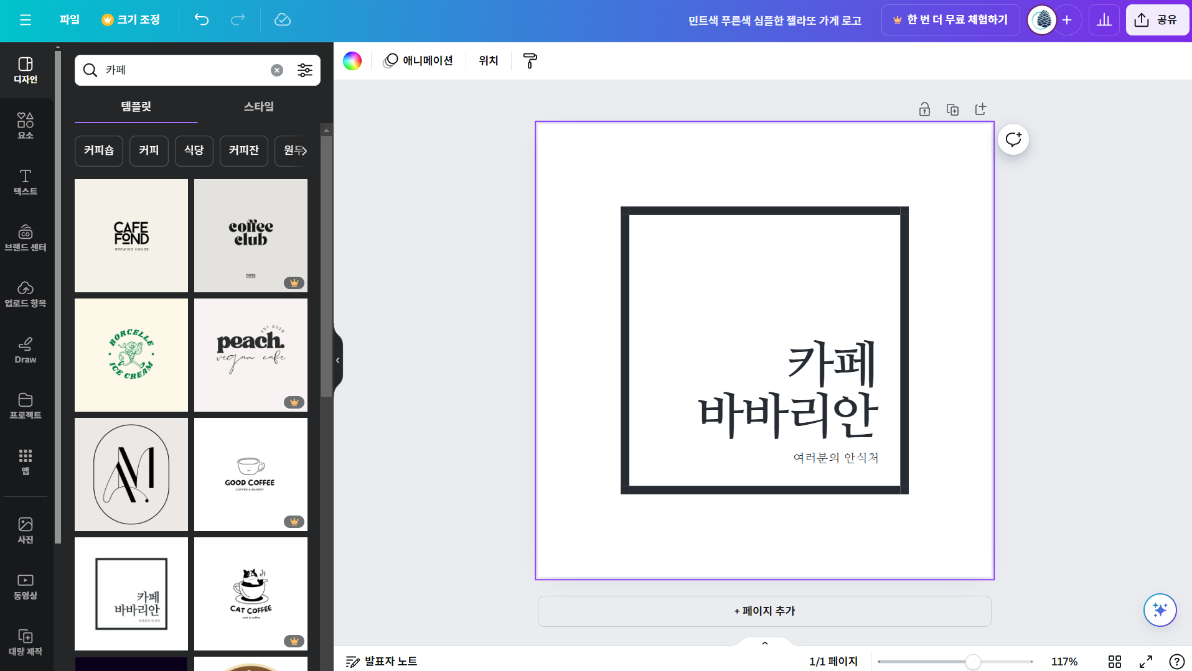Filter by the 식당 chip
The width and height of the screenshot is (1192, 671).
tap(194, 150)
